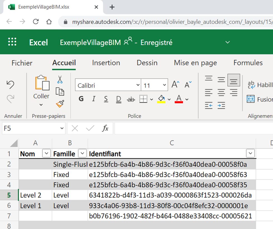The image size is (273, 229).
Task: Open the Name Box F5 dropdown
Action: coord(62,128)
